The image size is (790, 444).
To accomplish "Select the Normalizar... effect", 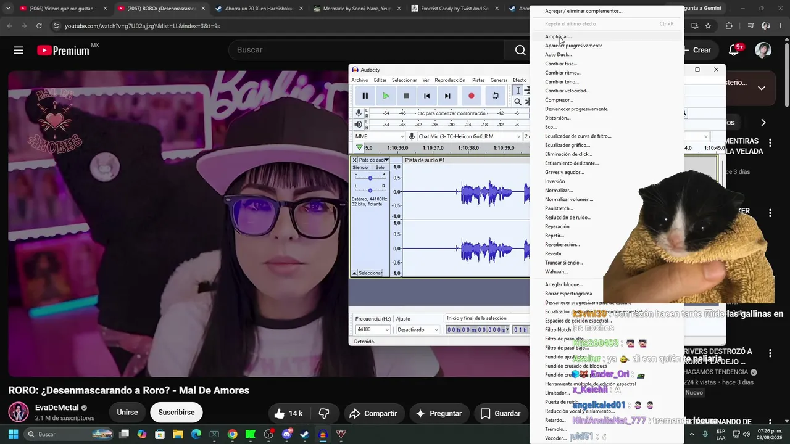I will (607, 191).
